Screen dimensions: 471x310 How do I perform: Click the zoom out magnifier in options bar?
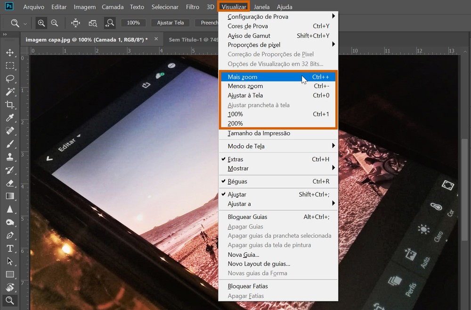click(x=55, y=23)
